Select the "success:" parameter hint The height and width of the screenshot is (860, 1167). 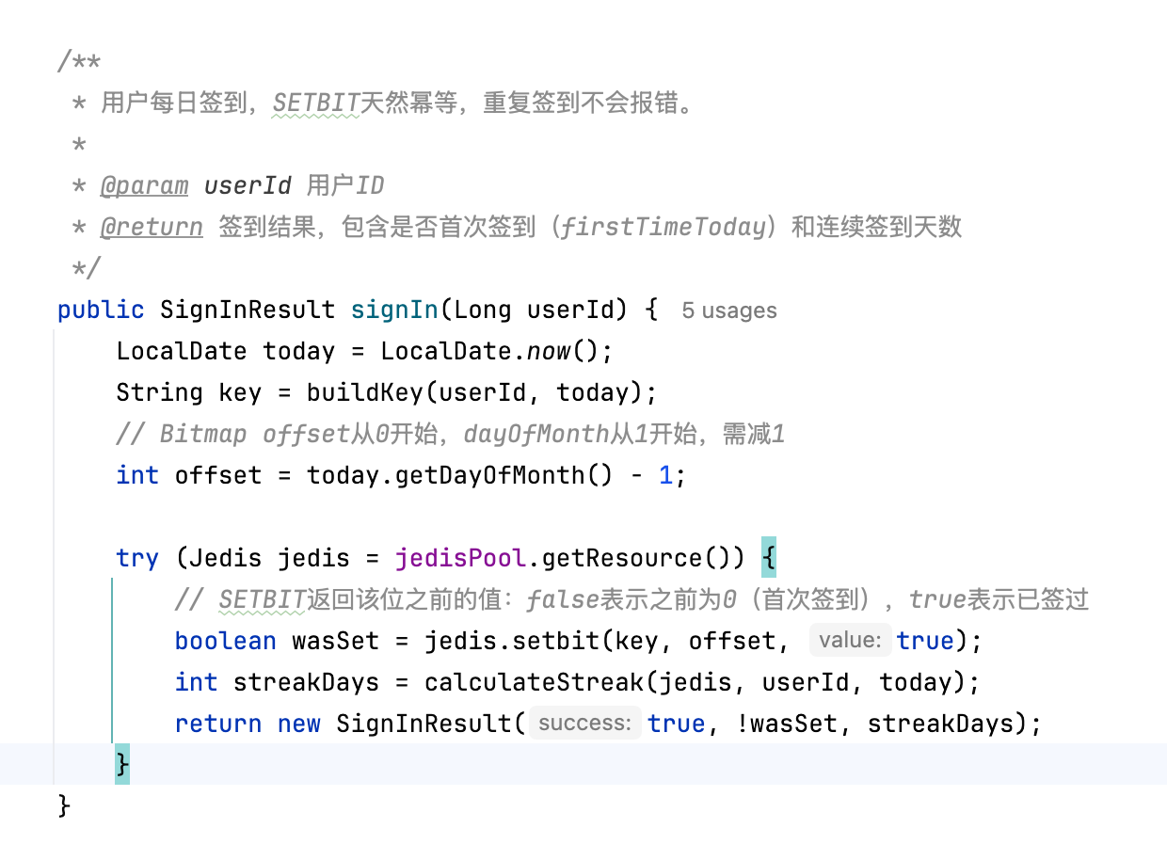(x=585, y=724)
